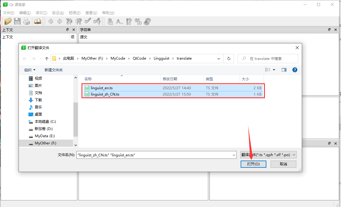Toggle the ending punctuation validation icon
The width and height of the screenshot is (341, 207).
coord(129,21)
